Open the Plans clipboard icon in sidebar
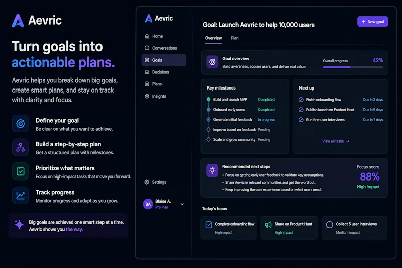This screenshot has height=268, width=402. (147, 84)
